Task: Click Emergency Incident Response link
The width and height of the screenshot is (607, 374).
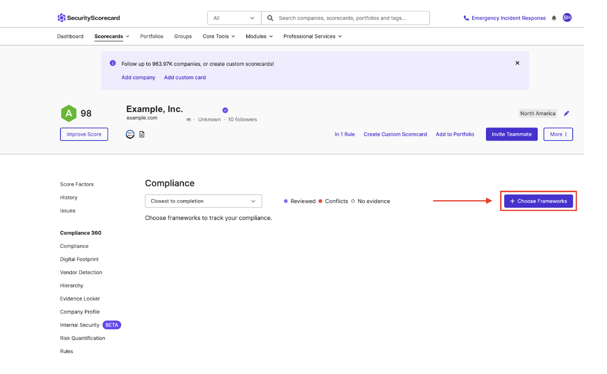Action: (508, 18)
